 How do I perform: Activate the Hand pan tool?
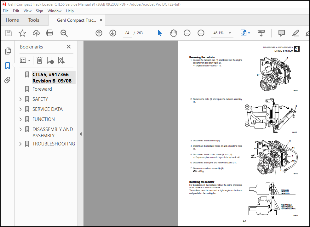pos(173,33)
